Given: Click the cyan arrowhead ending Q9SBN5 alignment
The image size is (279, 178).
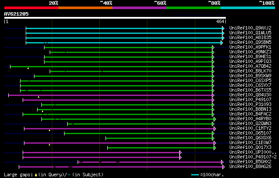Looking at the screenshot, I should point(222,43).
